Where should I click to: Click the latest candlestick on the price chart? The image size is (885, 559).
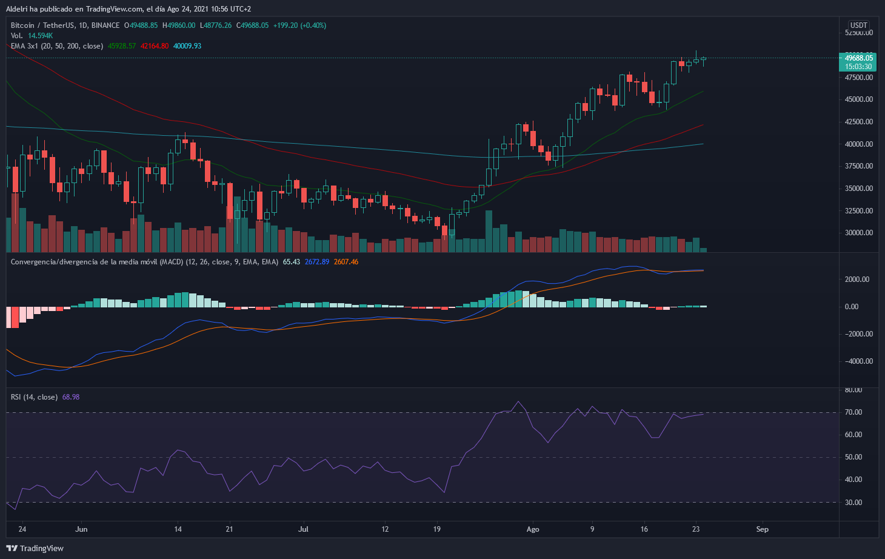[703, 59]
